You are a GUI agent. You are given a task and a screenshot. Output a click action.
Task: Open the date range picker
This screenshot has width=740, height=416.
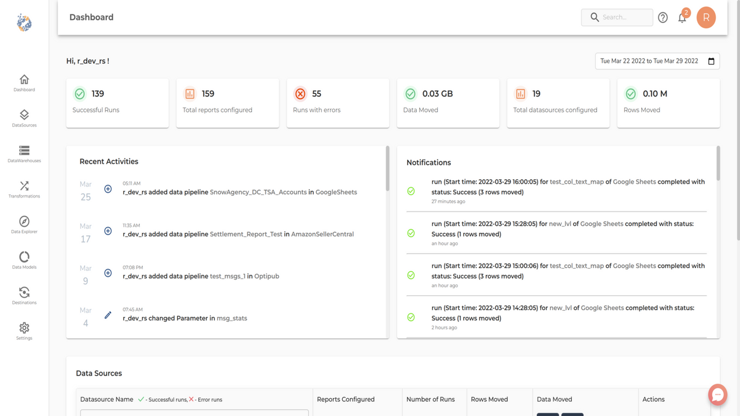[657, 61]
